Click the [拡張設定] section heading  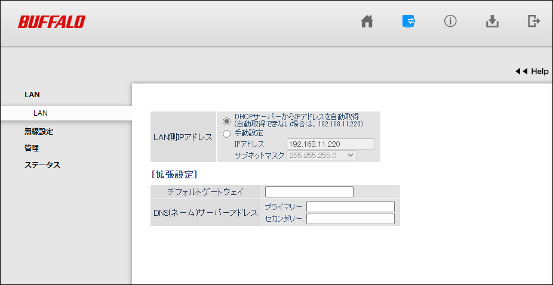(x=174, y=175)
